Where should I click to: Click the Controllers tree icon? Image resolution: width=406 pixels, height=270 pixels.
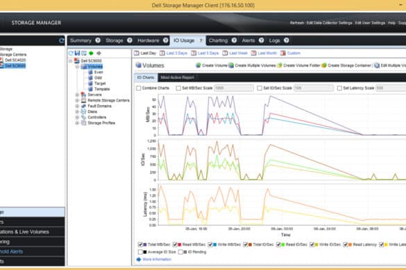[83, 117]
